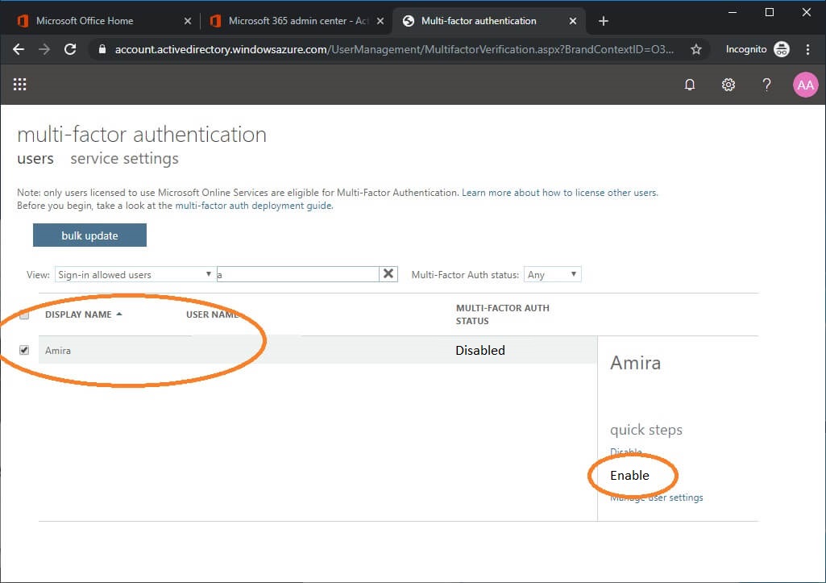826x583 pixels.
Task: Open the app launcher waffle icon
Action: pos(20,85)
